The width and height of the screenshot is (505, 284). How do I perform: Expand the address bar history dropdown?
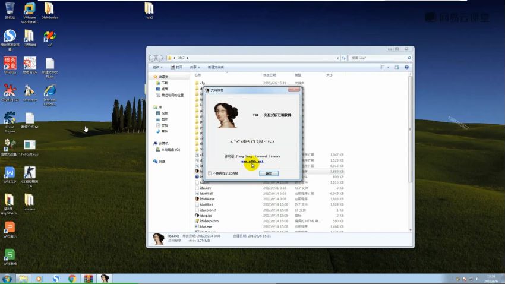pos(337,58)
